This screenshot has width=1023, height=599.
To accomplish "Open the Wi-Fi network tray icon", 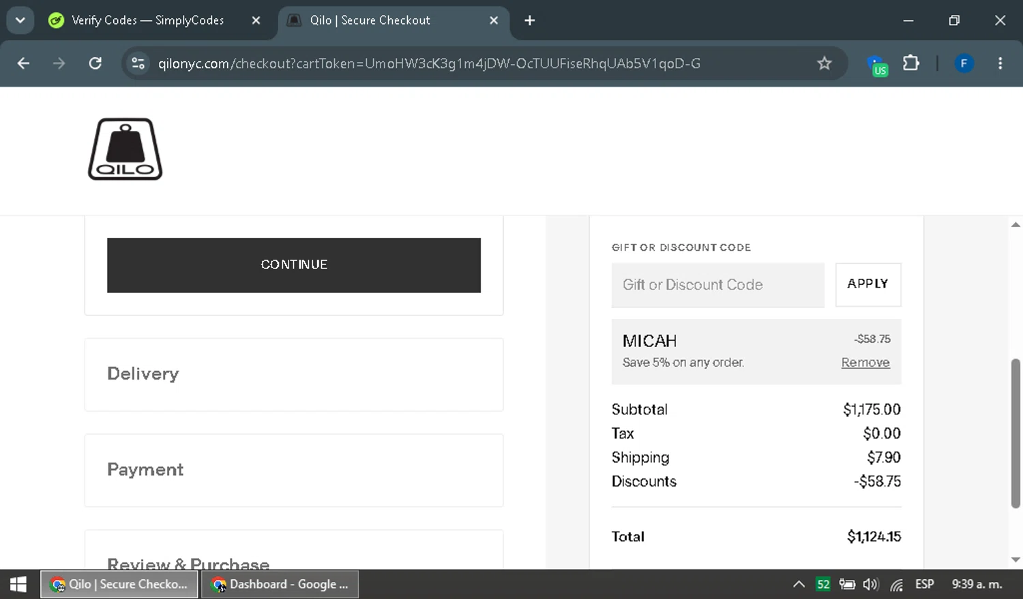I will (x=897, y=585).
